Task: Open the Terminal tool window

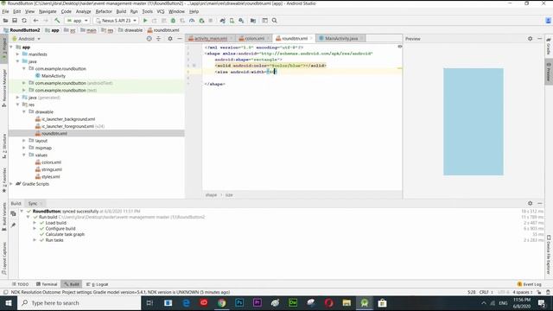Action: tap(47, 284)
